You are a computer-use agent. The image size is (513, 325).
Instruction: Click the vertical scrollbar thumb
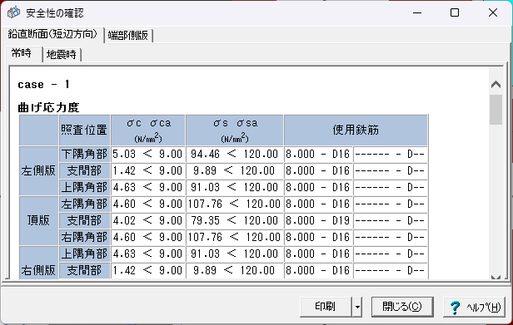tap(496, 110)
